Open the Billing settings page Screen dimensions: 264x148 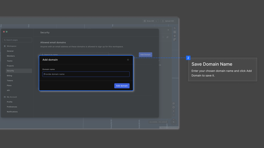coord(10,76)
